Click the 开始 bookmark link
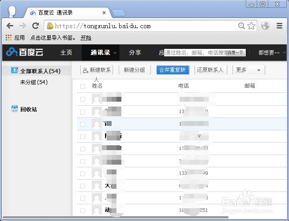The image size is (289, 221). tap(86, 38)
